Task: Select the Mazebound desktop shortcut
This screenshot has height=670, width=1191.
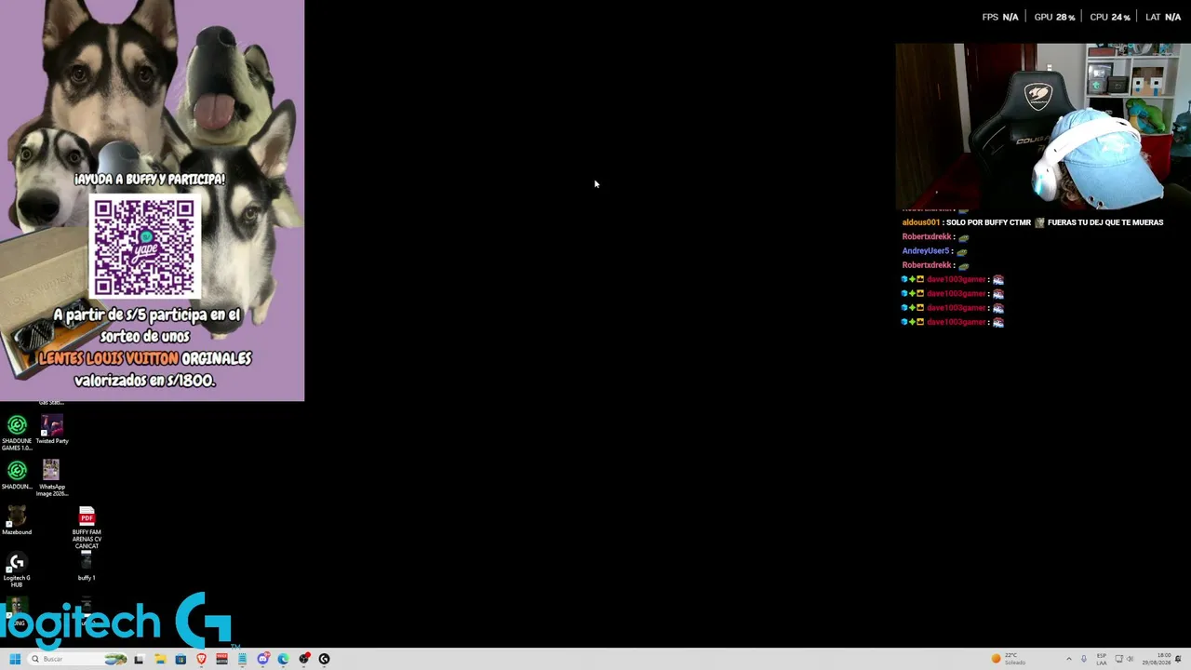Action: (17, 520)
